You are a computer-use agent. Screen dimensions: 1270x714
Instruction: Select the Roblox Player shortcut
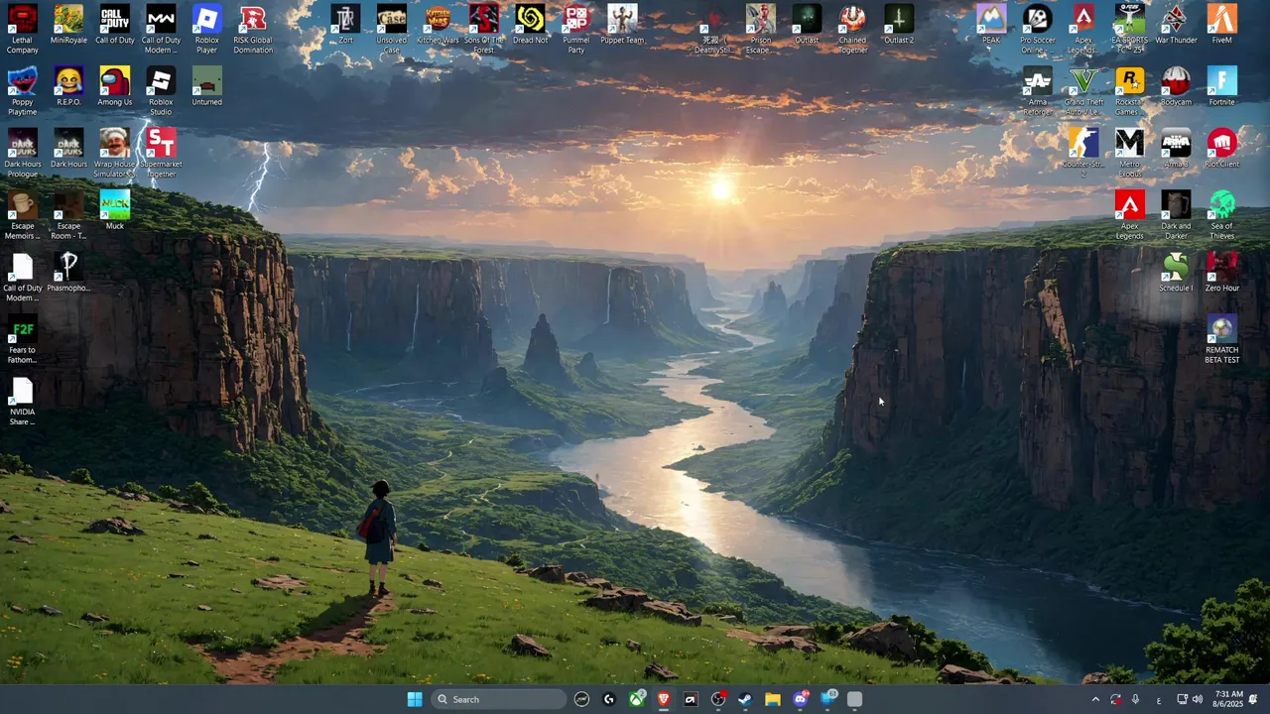click(x=206, y=29)
